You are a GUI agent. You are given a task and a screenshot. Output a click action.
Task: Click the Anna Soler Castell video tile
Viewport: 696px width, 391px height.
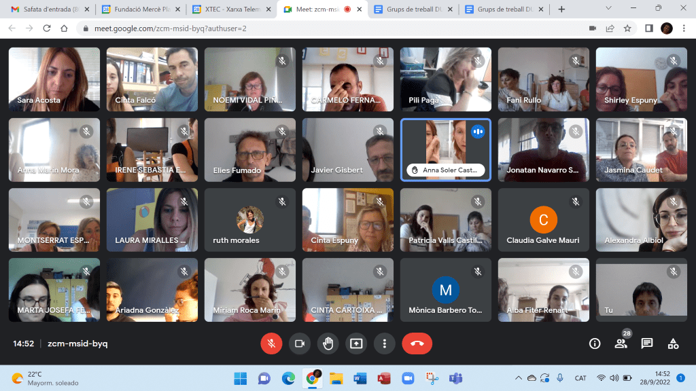tap(445, 149)
